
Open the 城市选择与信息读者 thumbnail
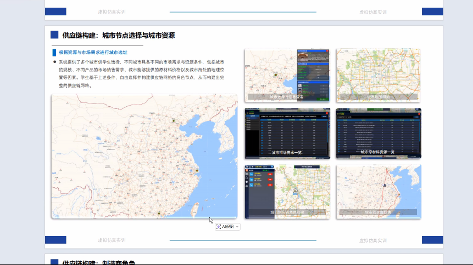point(287,75)
